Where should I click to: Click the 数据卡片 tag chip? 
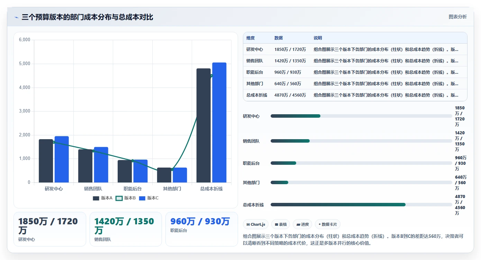point(328,224)
